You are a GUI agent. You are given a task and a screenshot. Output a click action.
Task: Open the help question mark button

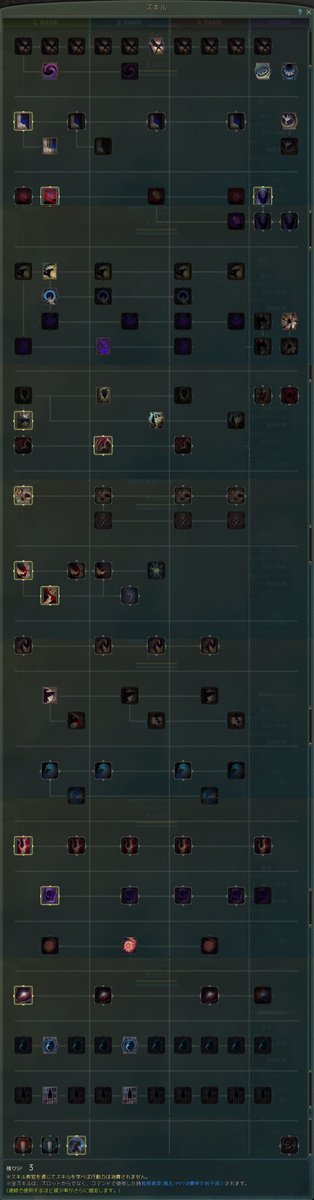(x=300, y=12)
